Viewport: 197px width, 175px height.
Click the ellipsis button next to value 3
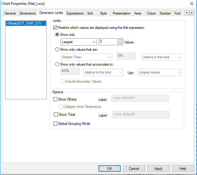click(x=120, y=42)
